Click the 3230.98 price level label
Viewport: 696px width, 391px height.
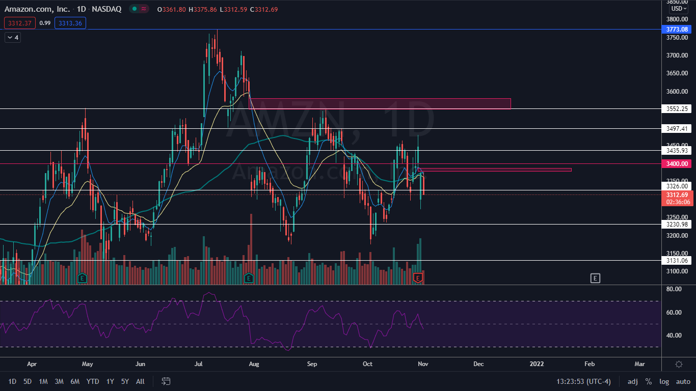click(x=677, y=224)
